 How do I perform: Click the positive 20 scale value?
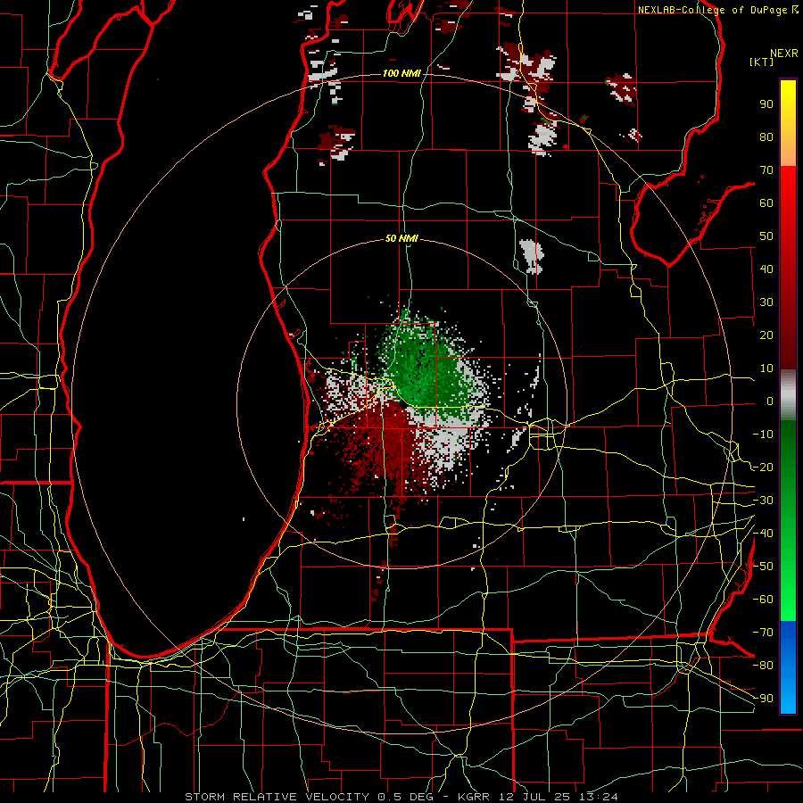coord(766,335)
